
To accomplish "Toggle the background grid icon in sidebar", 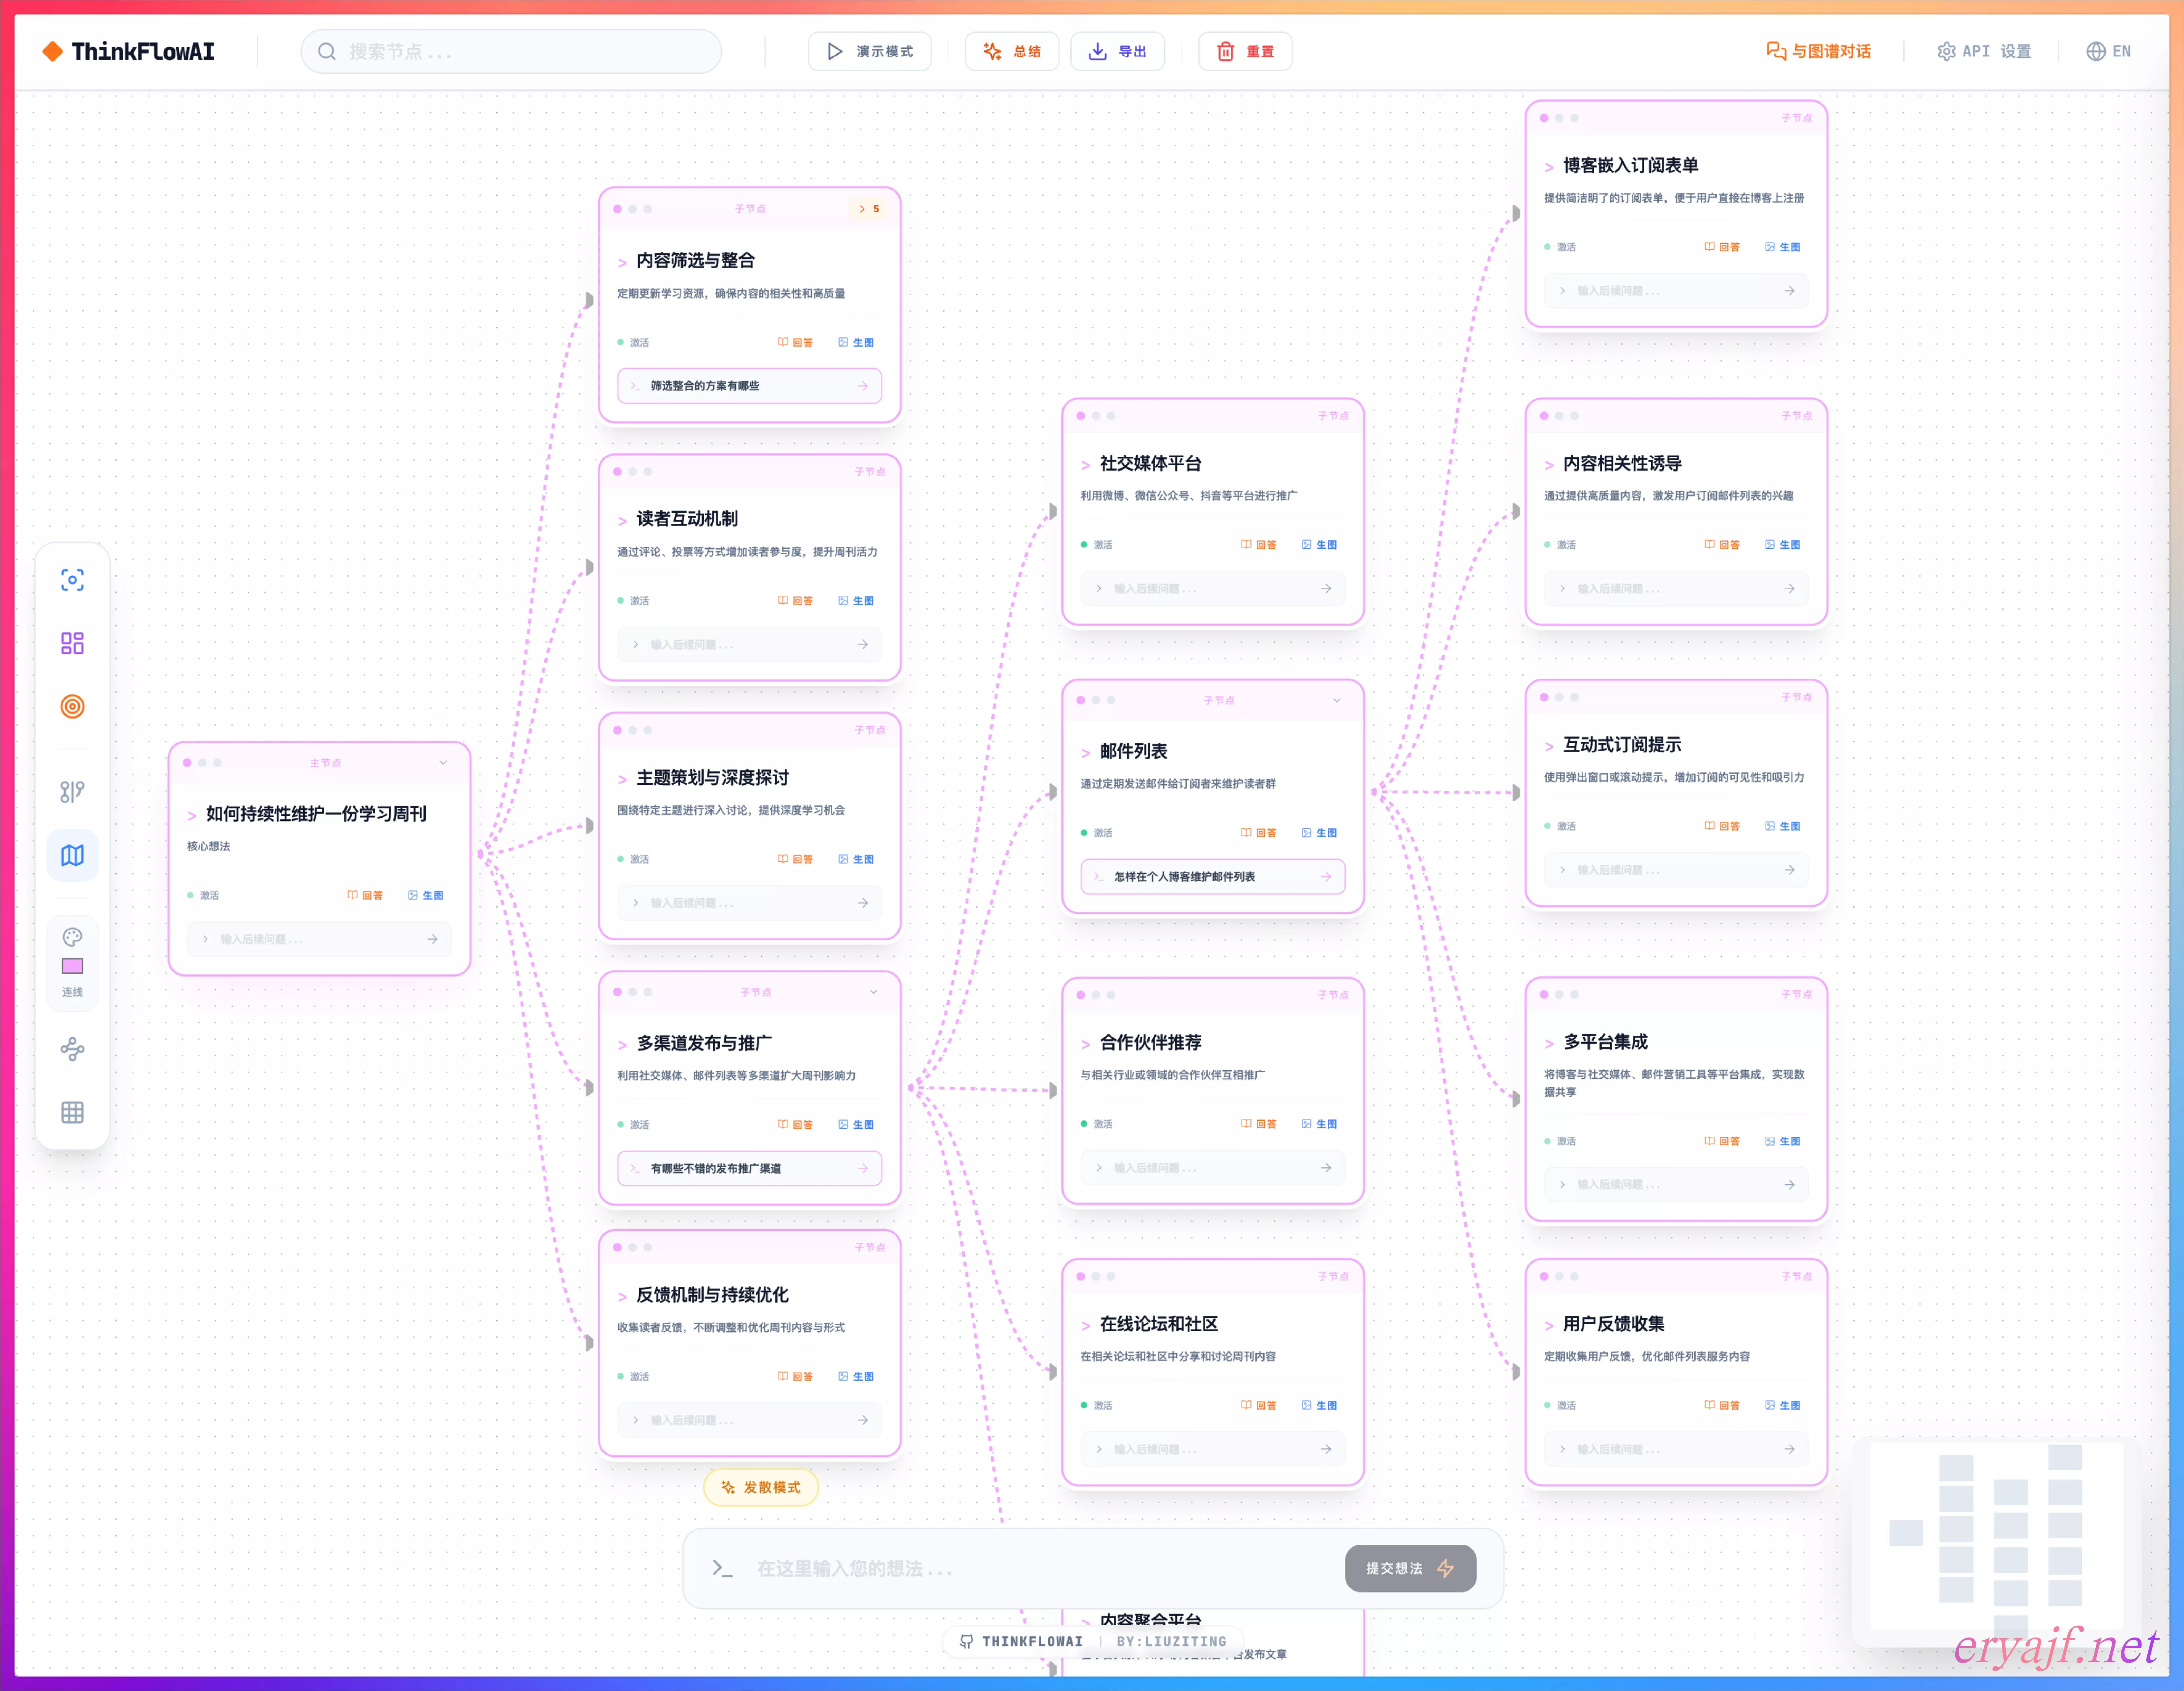I will click(72, 1112).
